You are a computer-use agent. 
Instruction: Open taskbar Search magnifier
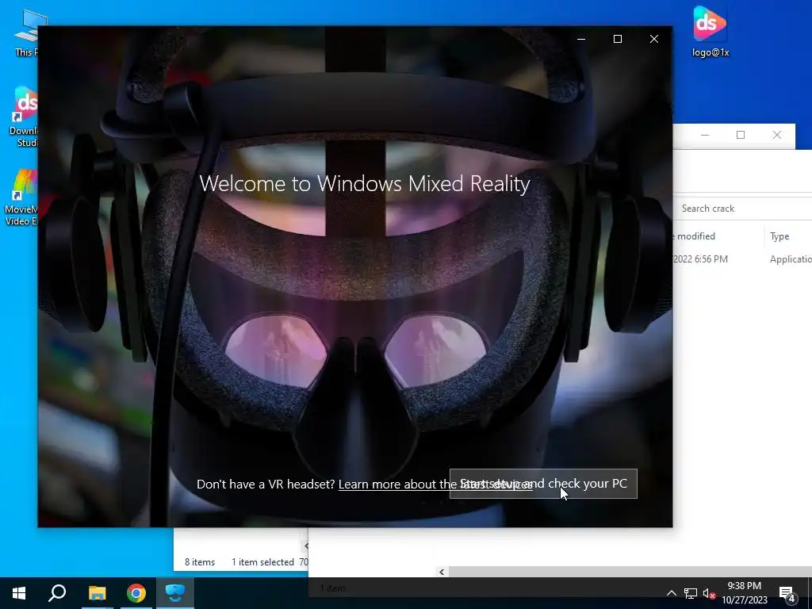[x=57, y=593]
